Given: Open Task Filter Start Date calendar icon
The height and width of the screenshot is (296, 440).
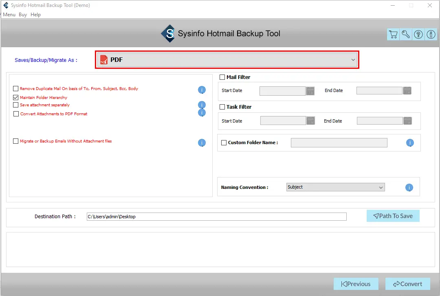Looking at the screenshot, I should tap(310, 121).
